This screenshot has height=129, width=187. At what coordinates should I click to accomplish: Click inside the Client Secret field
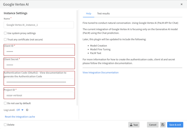39,65
